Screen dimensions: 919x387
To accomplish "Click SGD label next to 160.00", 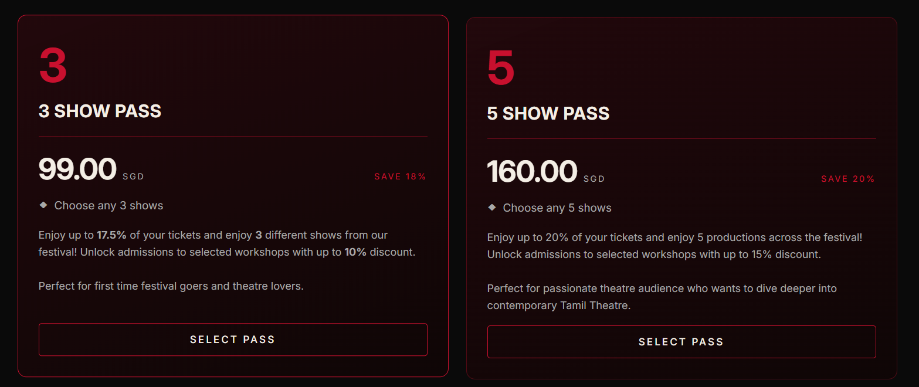I will pyautogui.click(x=594, y=179).
